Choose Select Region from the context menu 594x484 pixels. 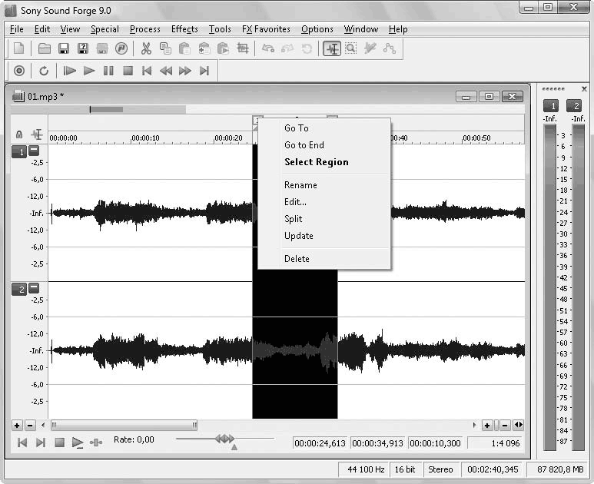pos(316,162)
